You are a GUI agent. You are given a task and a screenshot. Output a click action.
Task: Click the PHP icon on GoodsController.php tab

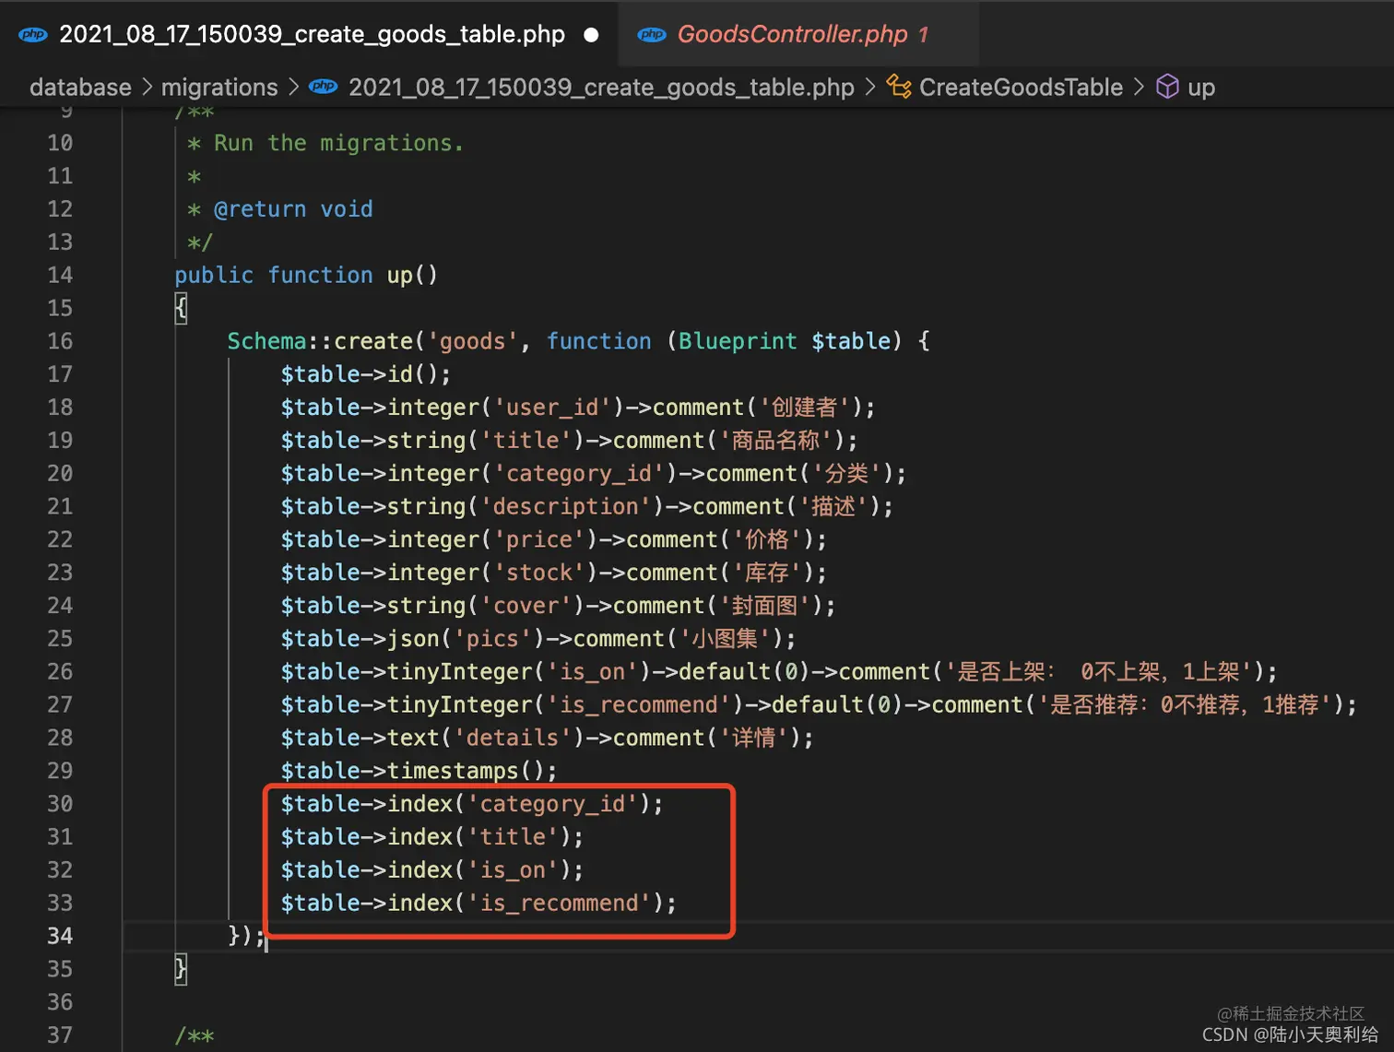click(652, 34)
